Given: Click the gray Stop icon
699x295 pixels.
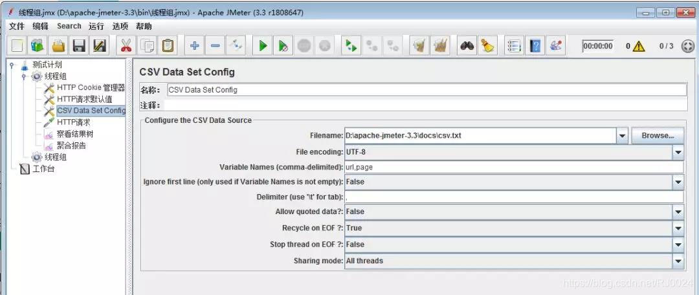Looking at the screenshot, I should [304, 46].
